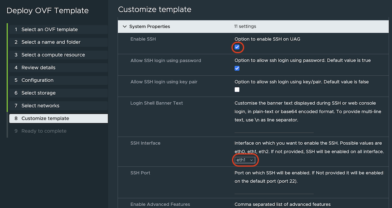Select step 8 Customize template
The image size is (392, 208).
[x=45, y=118]
